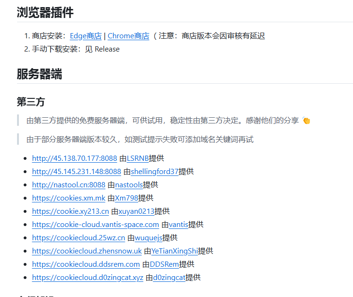Click the 商店版本会因审核有延迟 note

(223, 36)
